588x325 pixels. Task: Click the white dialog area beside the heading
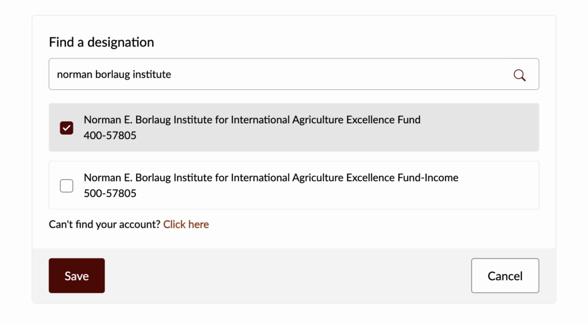(345, 41)
